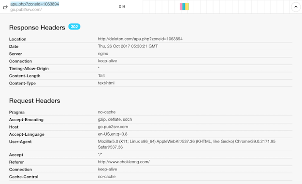Click the Referer URL chokleong.com value
The width and height of the screenshot is (302, 184).
tap(124, 162)
